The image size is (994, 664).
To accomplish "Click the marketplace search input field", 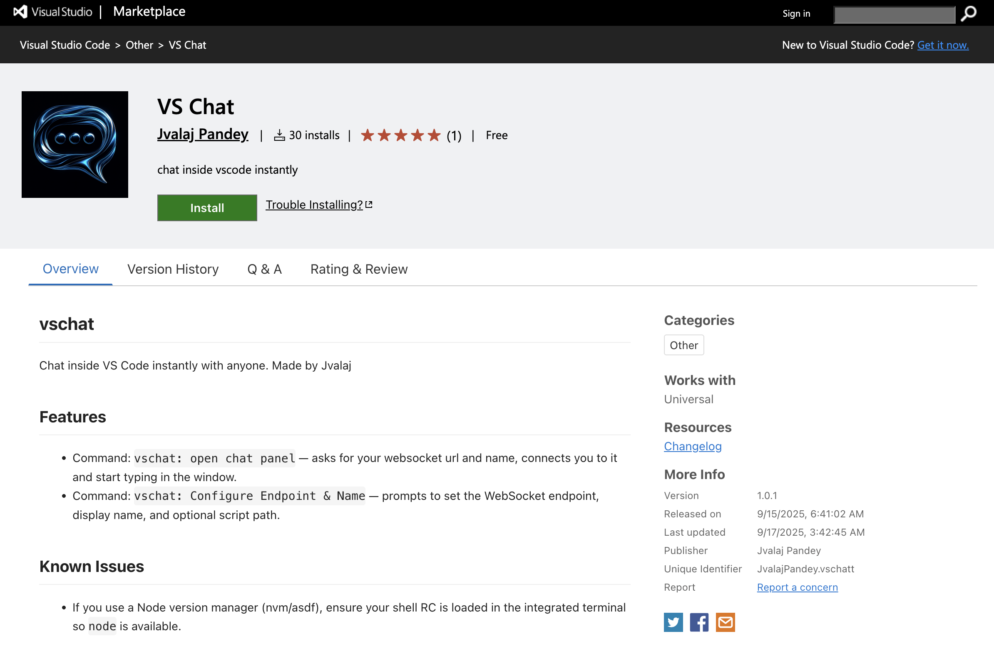I will coord(894,15).
